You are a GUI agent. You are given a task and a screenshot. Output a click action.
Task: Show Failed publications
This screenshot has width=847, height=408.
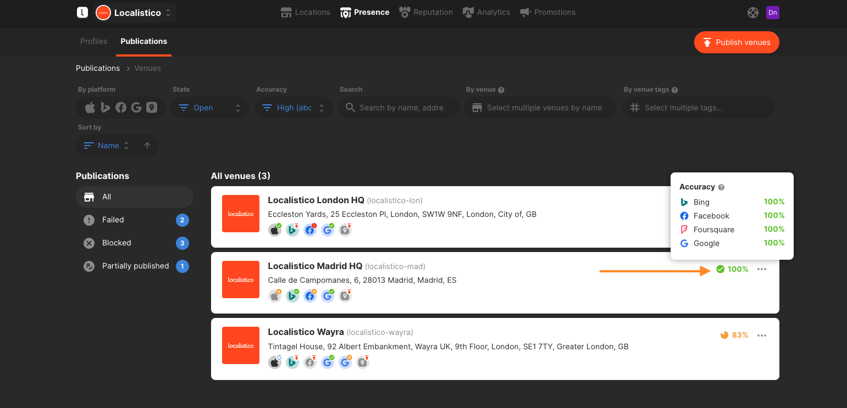(x=135, y=220)
